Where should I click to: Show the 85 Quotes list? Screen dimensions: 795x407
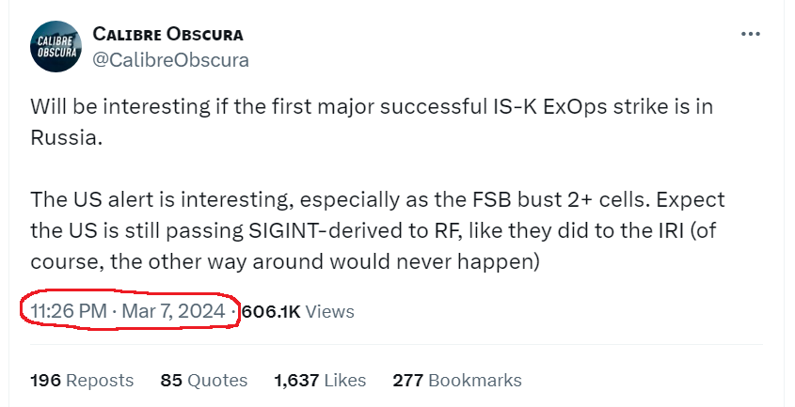tap(204, 380)
